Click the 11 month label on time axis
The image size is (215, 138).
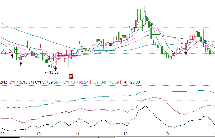click(77, 134)
